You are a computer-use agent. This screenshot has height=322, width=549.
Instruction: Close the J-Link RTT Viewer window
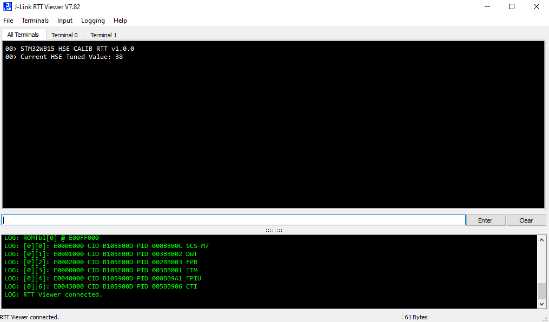coord(537,6)
